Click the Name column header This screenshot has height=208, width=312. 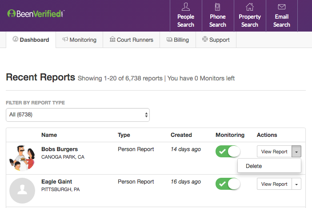(x=49, y=135)
